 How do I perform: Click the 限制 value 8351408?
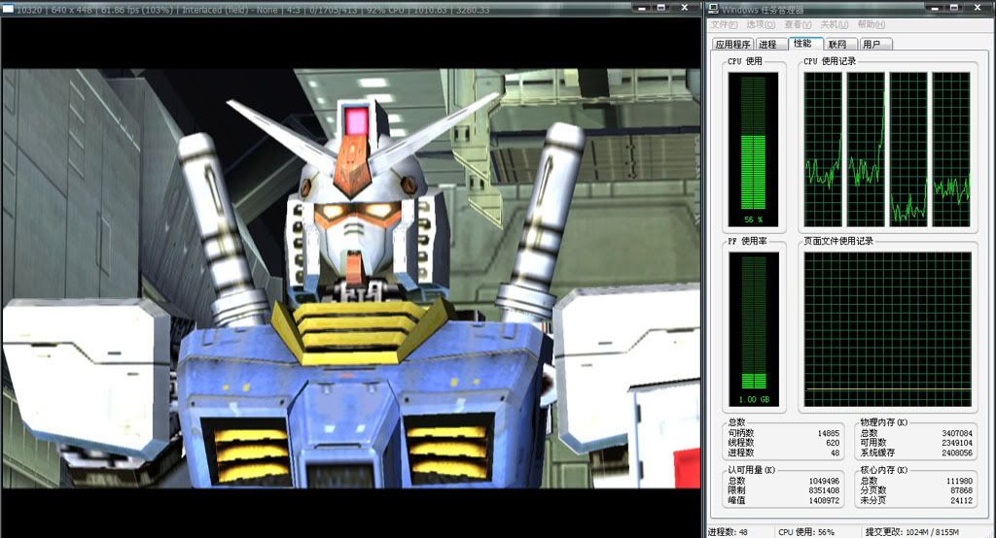[x=824, y=490]
